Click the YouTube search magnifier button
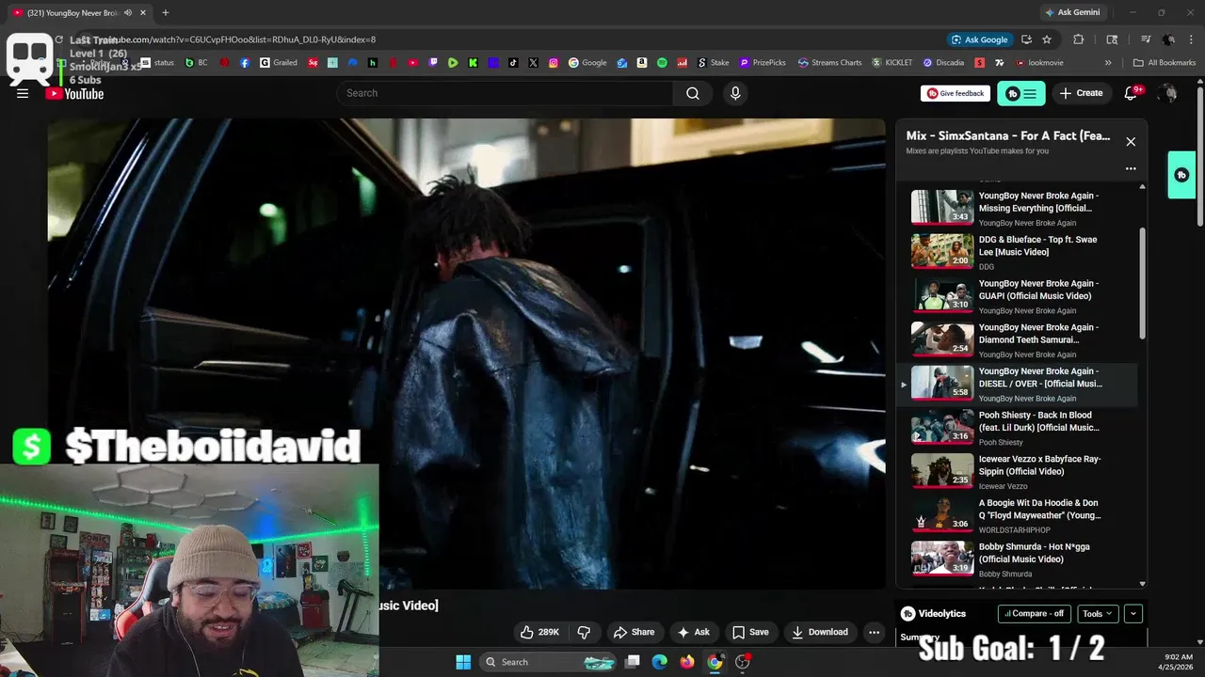This screenshot has height=677, width=1205. 693,93
